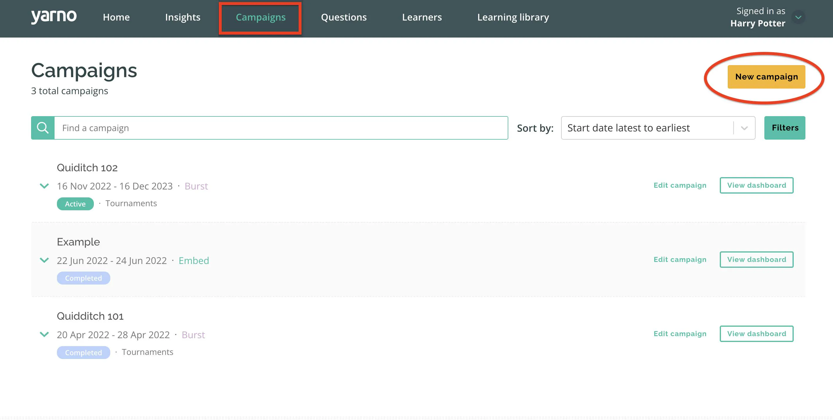Click the Embed label on Example

click(x=194, y=260)
